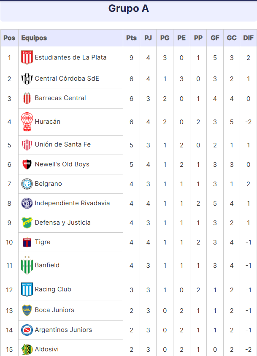
Task: Click the Huracán balloon logo
Action: (27, 122)
